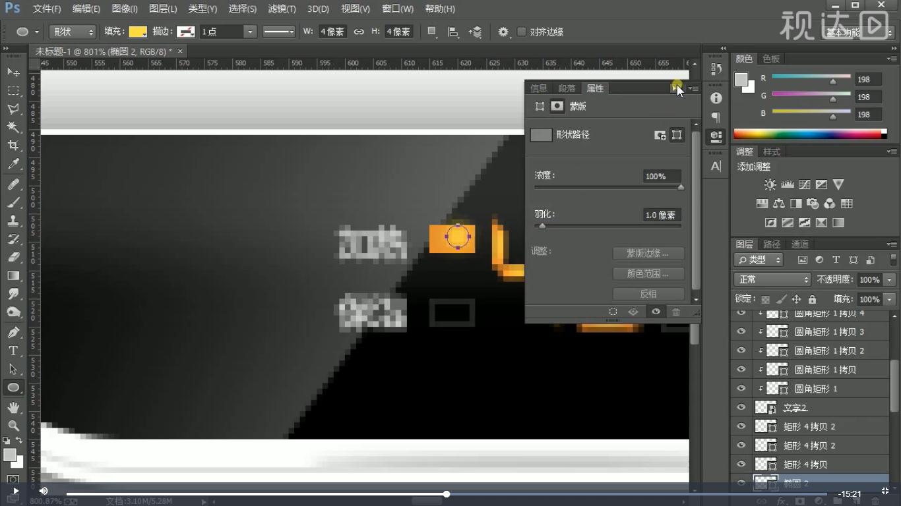Open the 窗口(W) menu
This screenshot has width=901, height=506.
coord(398,9)
